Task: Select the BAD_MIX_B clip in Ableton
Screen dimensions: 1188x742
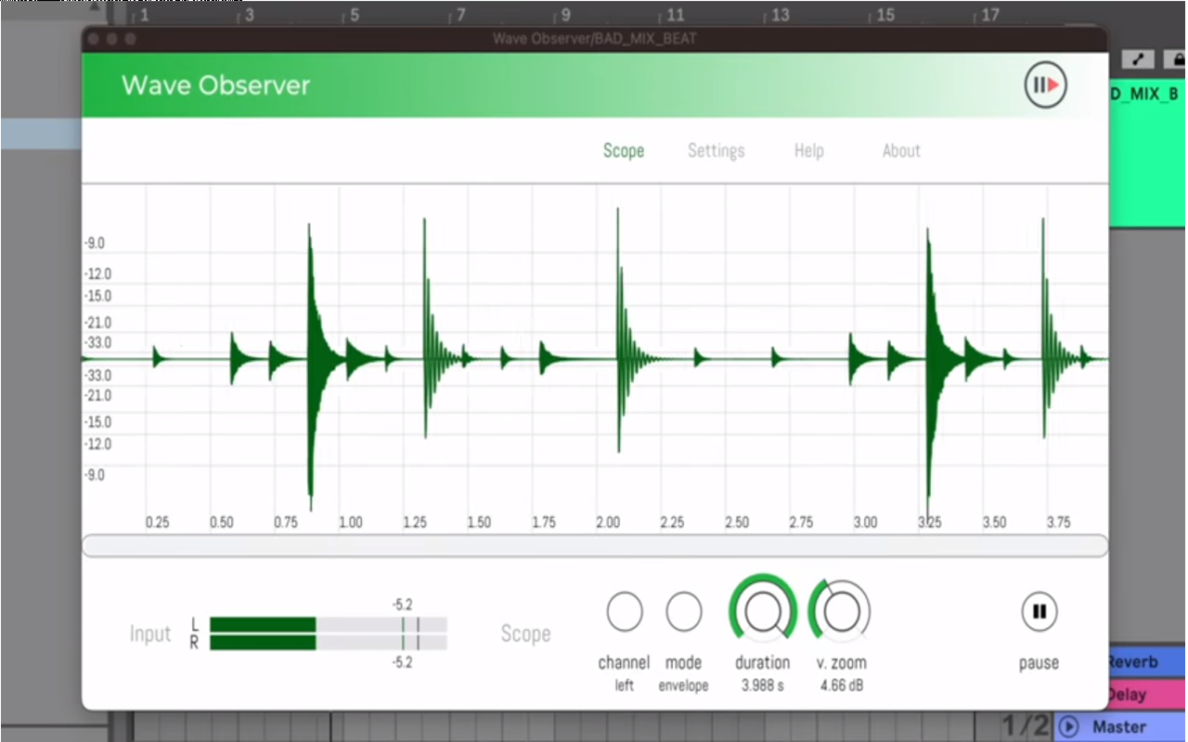Action: [x=1148, y=155]
